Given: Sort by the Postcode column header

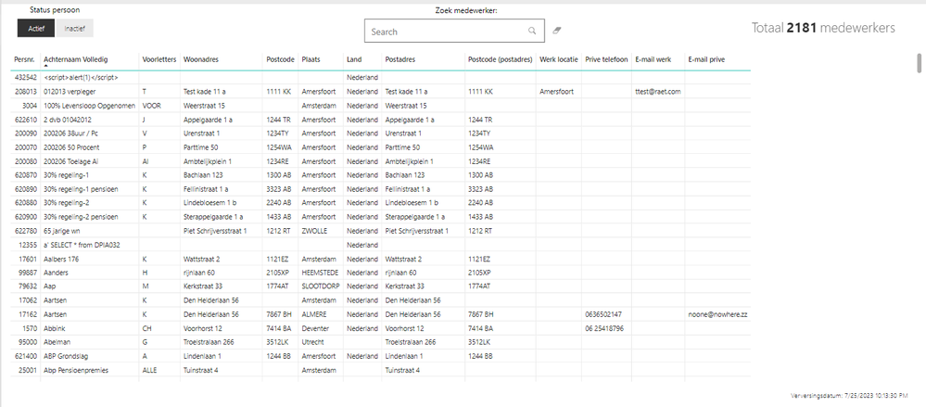Looking at the screenshot, I should [278, 59].
